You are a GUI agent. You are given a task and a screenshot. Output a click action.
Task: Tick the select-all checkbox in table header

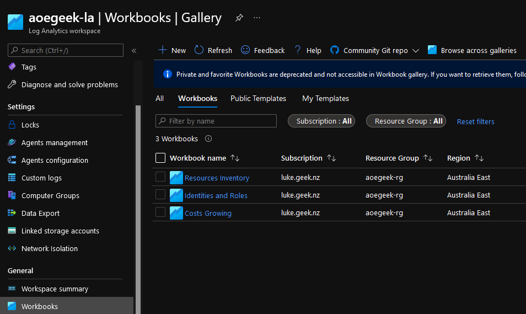pyautogui.click(x=160, y=158)
